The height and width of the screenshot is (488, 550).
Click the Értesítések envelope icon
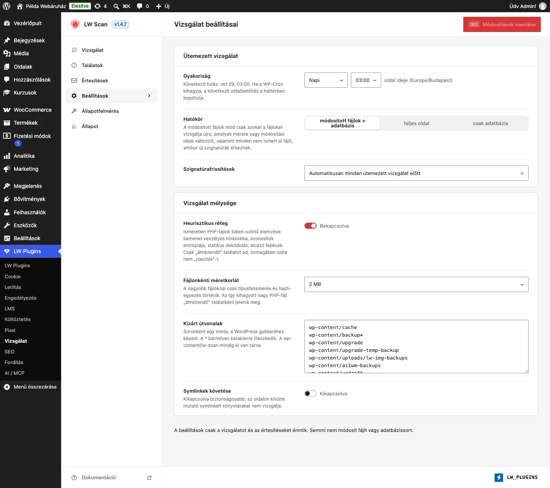pyautogui.click(x=74, y=80)
